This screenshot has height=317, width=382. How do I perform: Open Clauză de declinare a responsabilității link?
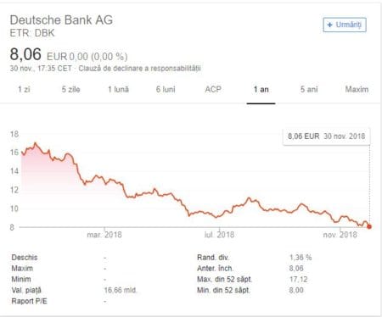point(140,69)
